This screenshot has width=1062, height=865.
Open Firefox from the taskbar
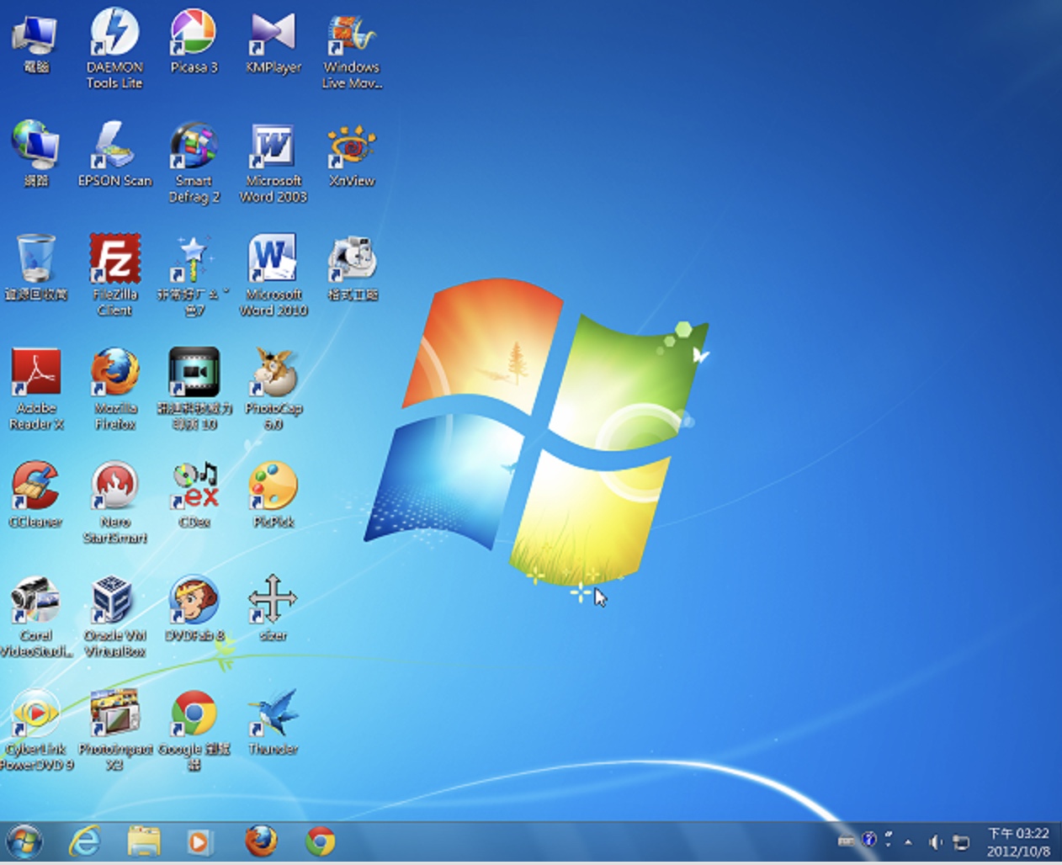261,841
